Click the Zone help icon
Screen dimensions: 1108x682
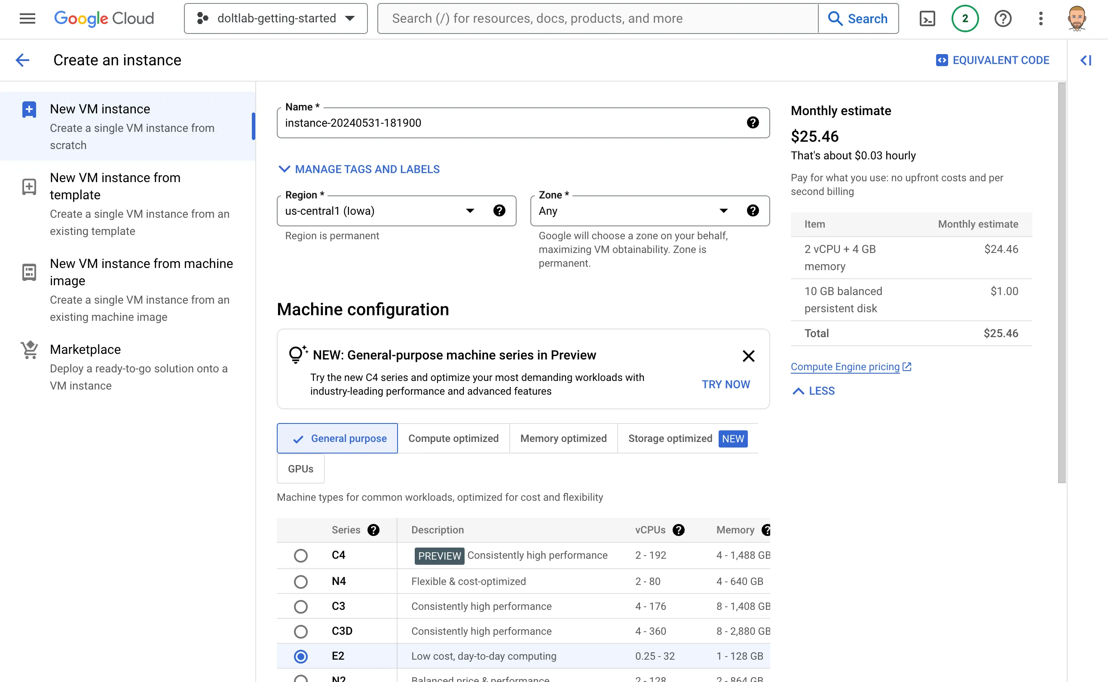coord(753,210)
